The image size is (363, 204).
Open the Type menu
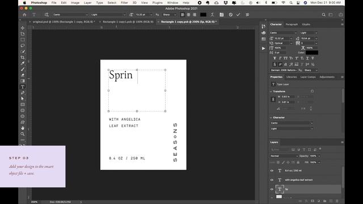[100, 3]
